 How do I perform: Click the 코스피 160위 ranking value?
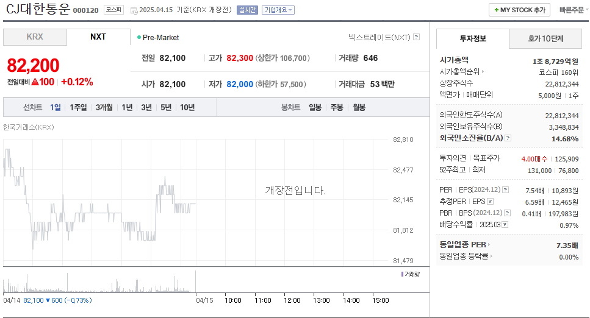tap(558, 72)
